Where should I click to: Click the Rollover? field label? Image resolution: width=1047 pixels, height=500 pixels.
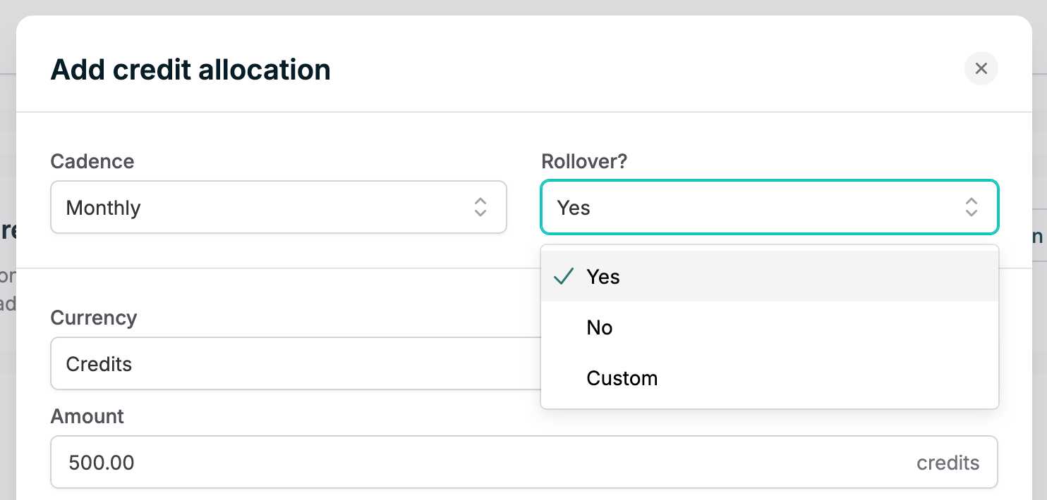click(x=584, y=161)
